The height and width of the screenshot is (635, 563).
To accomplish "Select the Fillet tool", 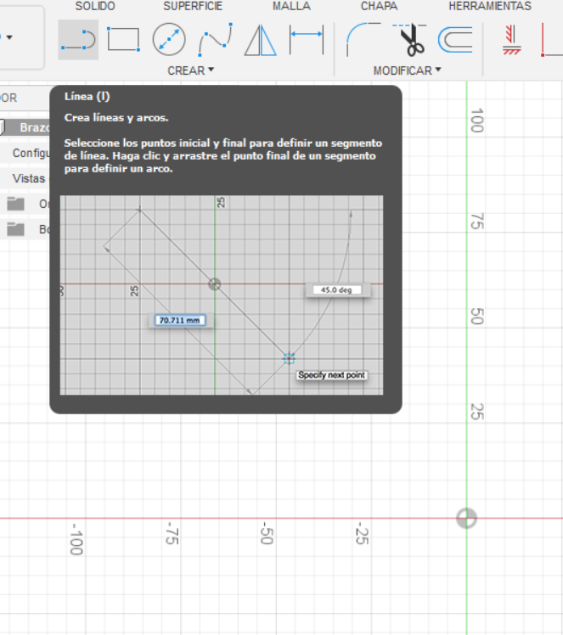I will point(363,39).
